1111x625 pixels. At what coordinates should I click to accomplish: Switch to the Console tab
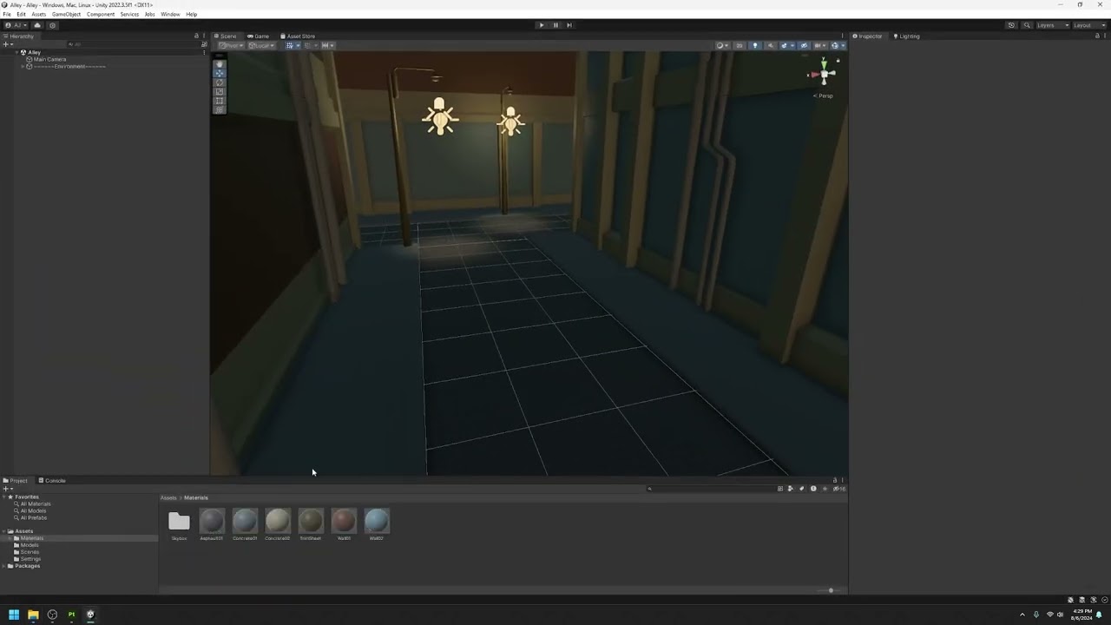point(52,481)
